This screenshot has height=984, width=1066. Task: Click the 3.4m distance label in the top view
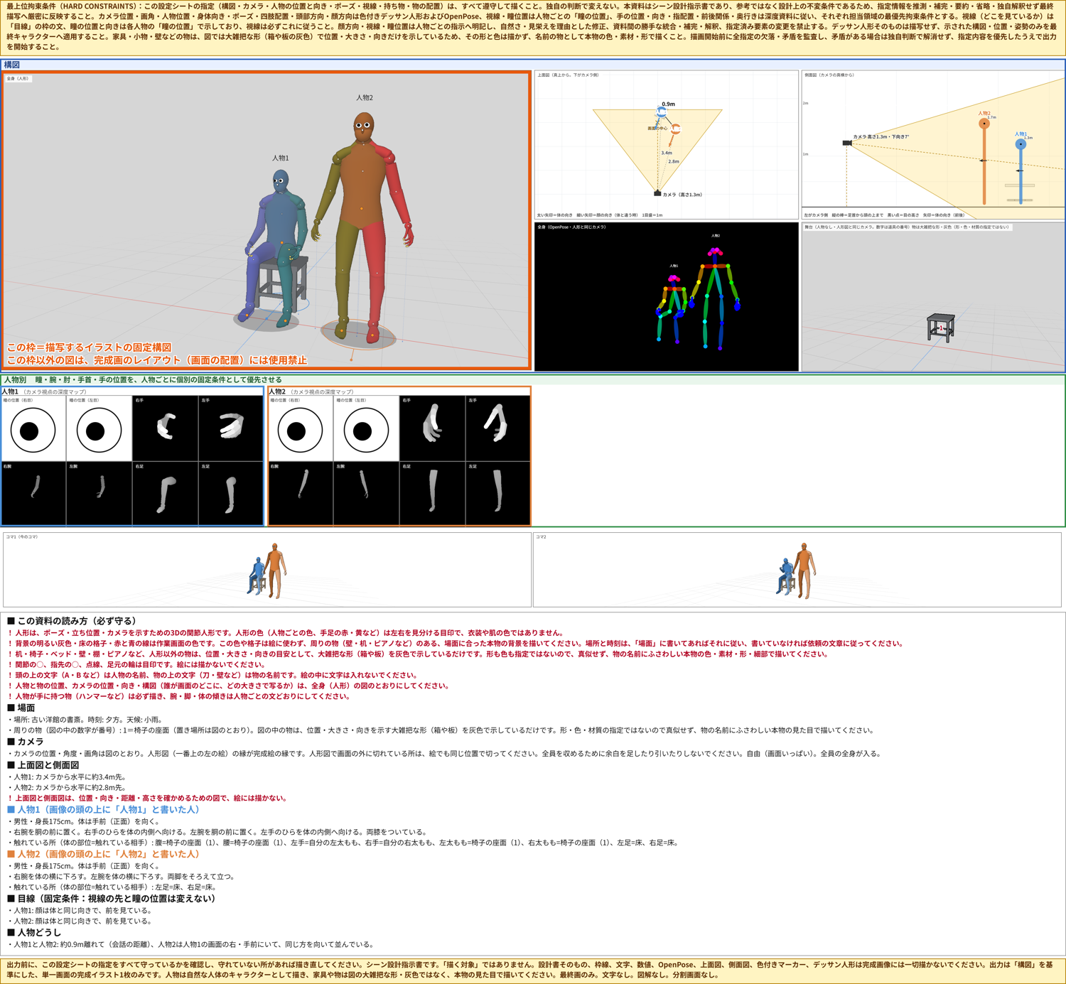667,153
